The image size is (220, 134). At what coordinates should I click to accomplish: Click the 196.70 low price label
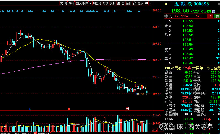pos(139,94)
